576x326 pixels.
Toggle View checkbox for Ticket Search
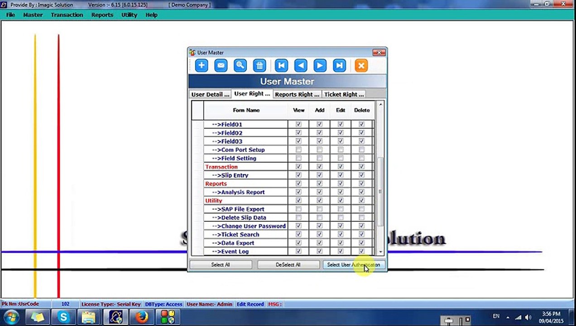pyautogui.click(x=298, y=235)
